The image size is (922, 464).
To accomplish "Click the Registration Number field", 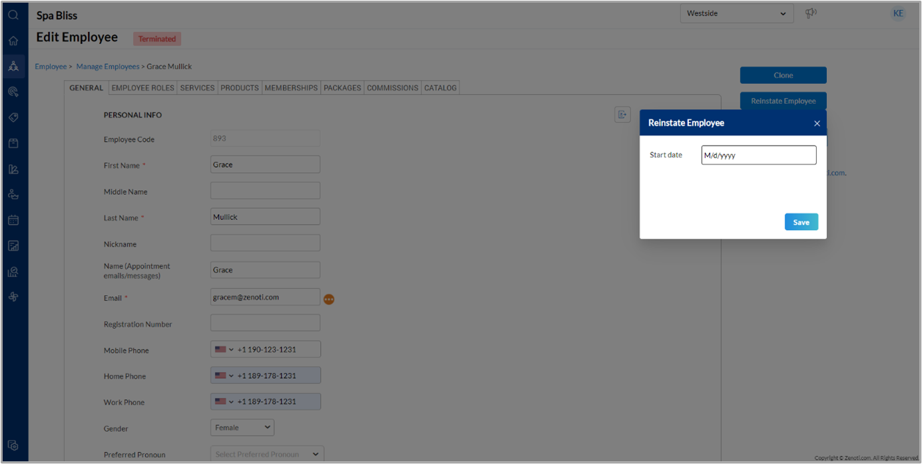I will tap(265, 323).
